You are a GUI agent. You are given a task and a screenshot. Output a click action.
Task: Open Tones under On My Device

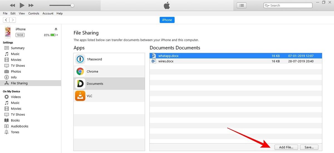click(15, 132)
